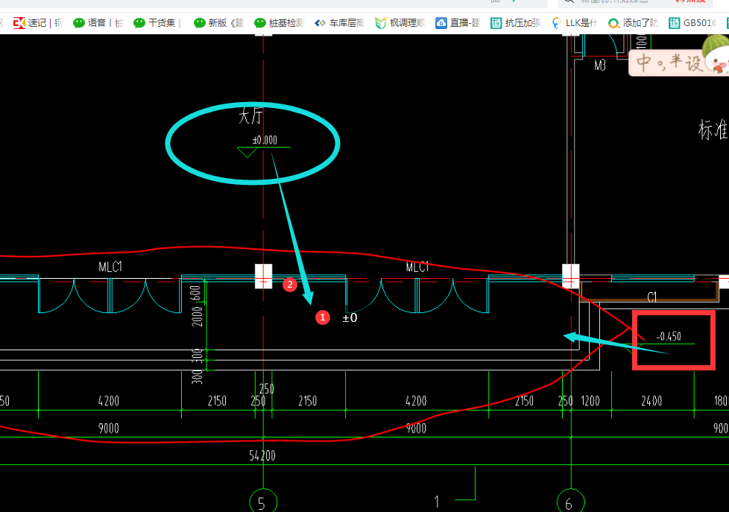The width and height of the screenshot is (729, 512).
Task: Open the GB5016 bookmark
Action: tap(692, 23)
